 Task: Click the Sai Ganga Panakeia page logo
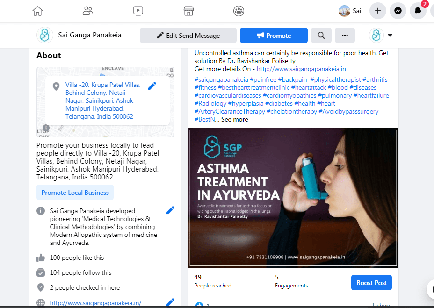[45, 35]
